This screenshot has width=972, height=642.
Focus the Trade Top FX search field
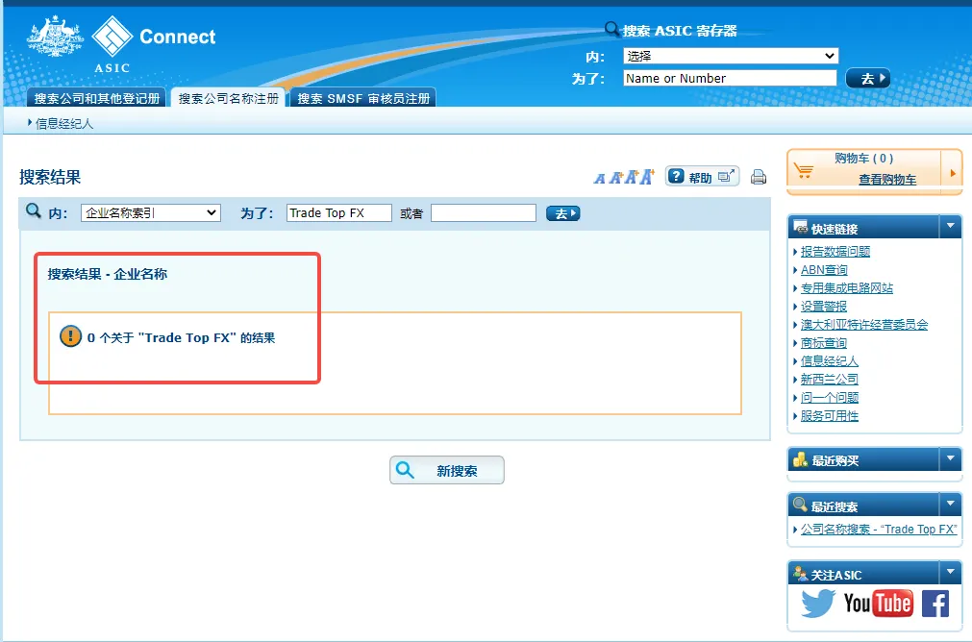click(339, 212)
